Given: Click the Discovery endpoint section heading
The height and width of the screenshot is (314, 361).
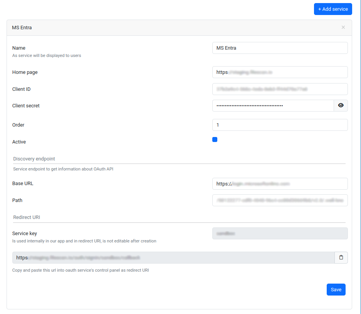Looking at the screenshot, I should 34,159.
